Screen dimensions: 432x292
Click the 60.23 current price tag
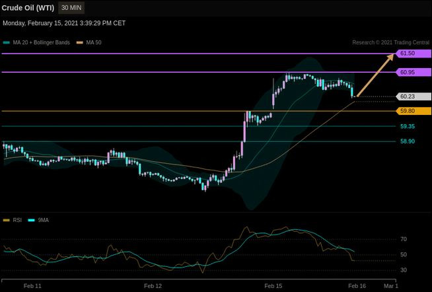tap(414, 96)
